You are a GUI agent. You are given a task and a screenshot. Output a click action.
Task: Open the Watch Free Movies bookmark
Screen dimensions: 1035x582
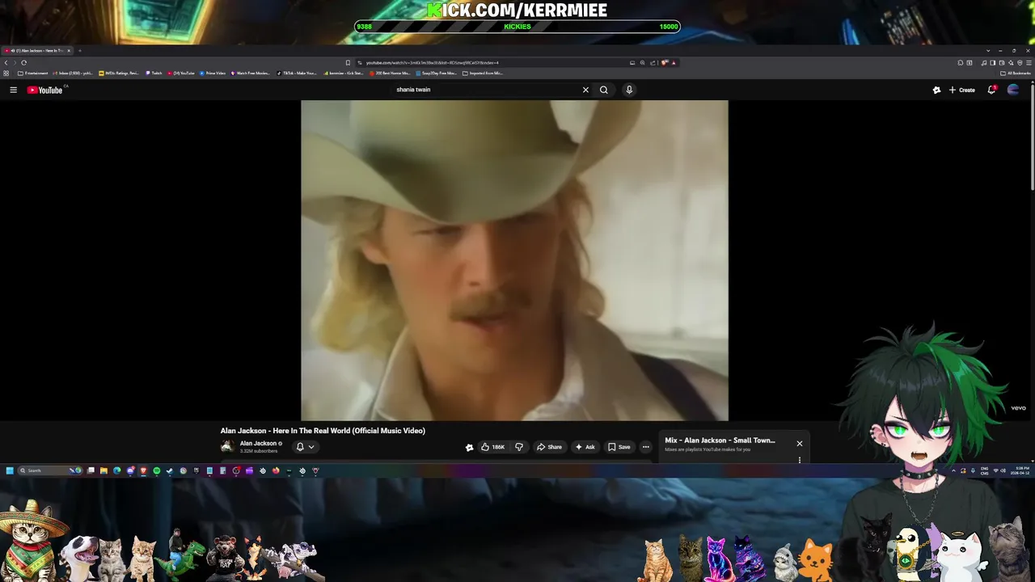pyautogui.click(x=251, y=73)
